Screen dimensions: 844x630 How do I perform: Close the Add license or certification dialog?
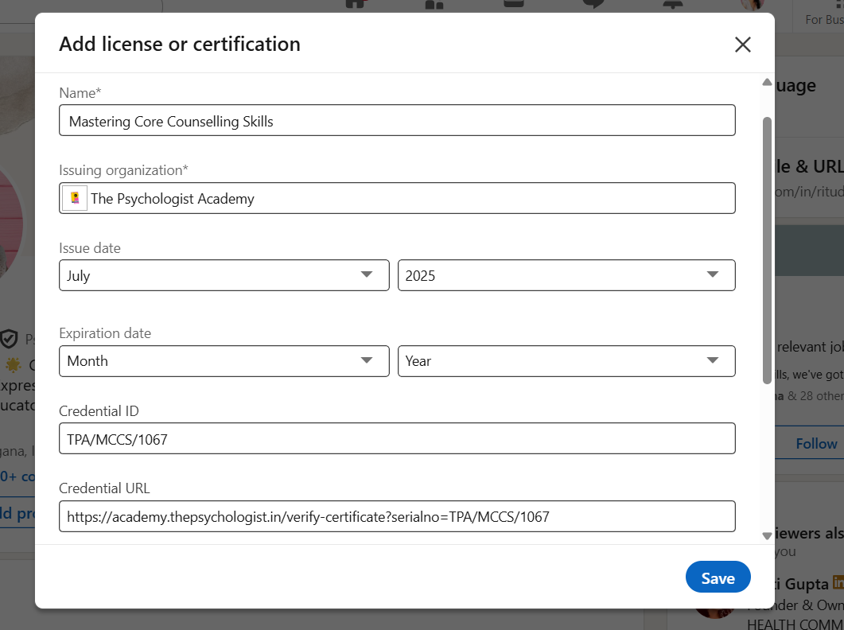[742, 45]
